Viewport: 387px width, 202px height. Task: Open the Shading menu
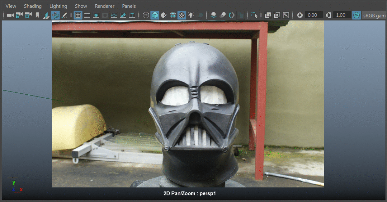tap(33, 6)
